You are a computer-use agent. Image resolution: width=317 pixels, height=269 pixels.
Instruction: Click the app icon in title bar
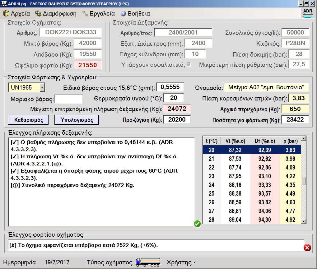[4, 4]
